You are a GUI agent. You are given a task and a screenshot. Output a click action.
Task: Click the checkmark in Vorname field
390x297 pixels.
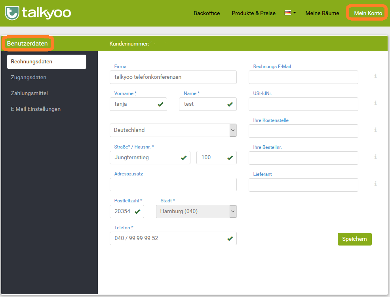161,104
